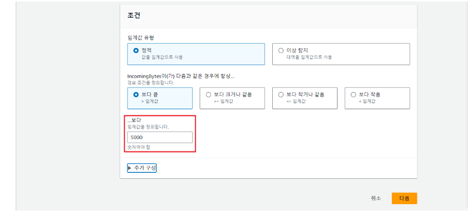Click the triangle arrow beside 추가 구성
Image resolution: width=468 pixels, height=211 pixels.
coord(130,168)
